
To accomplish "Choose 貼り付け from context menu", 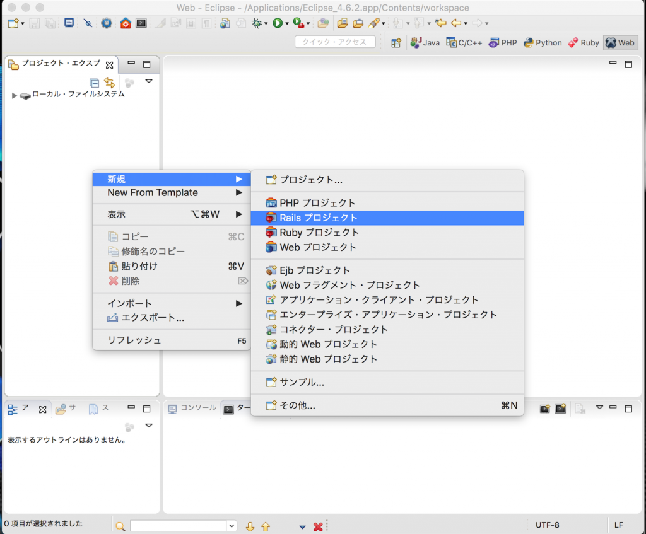I will click(x=172, y=267).
